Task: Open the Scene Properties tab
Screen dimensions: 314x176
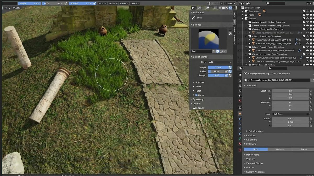Action: tap(240, 96)
